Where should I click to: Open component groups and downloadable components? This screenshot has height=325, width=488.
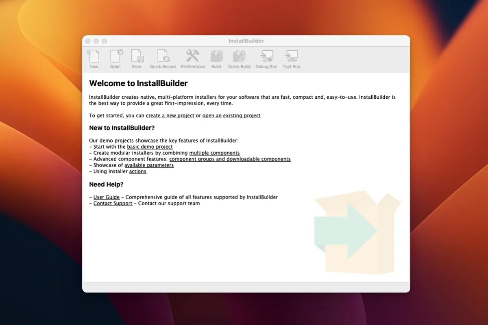click(230, 159)
